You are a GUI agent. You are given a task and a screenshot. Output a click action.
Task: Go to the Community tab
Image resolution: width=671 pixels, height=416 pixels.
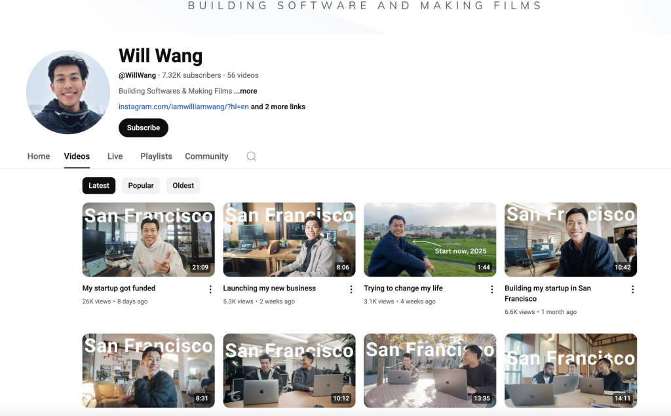tap(206, 156)
